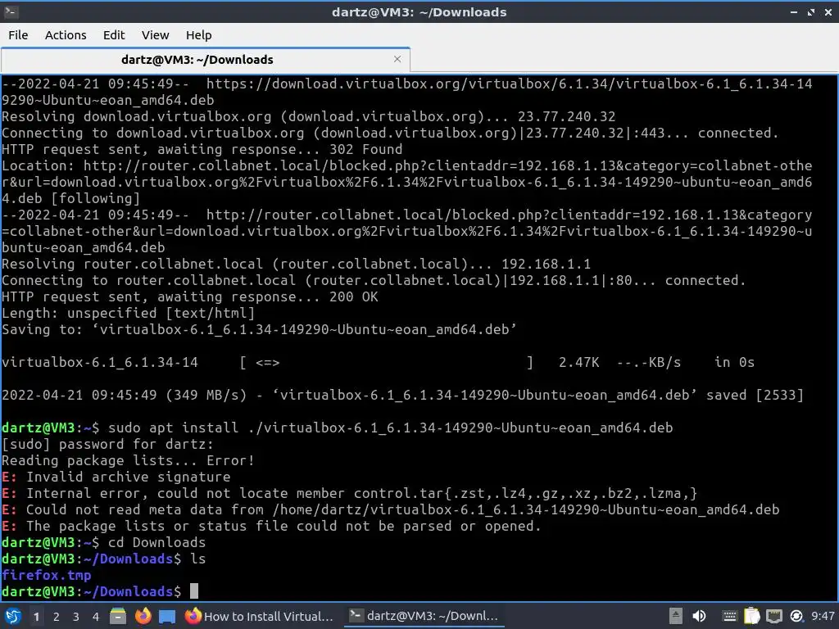This screenshot has width=839, height=629.
Task: Launch Firefox from the quick-launch icon
Action: coord(143,616)
